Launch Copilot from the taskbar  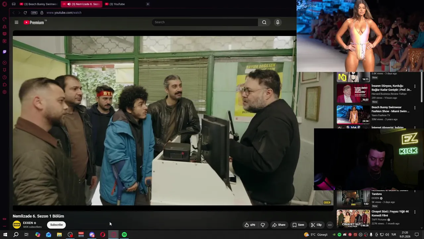pyautogui.click(x=37, y=235)
